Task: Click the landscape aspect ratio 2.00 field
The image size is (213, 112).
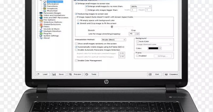Action: pos(122,53)
